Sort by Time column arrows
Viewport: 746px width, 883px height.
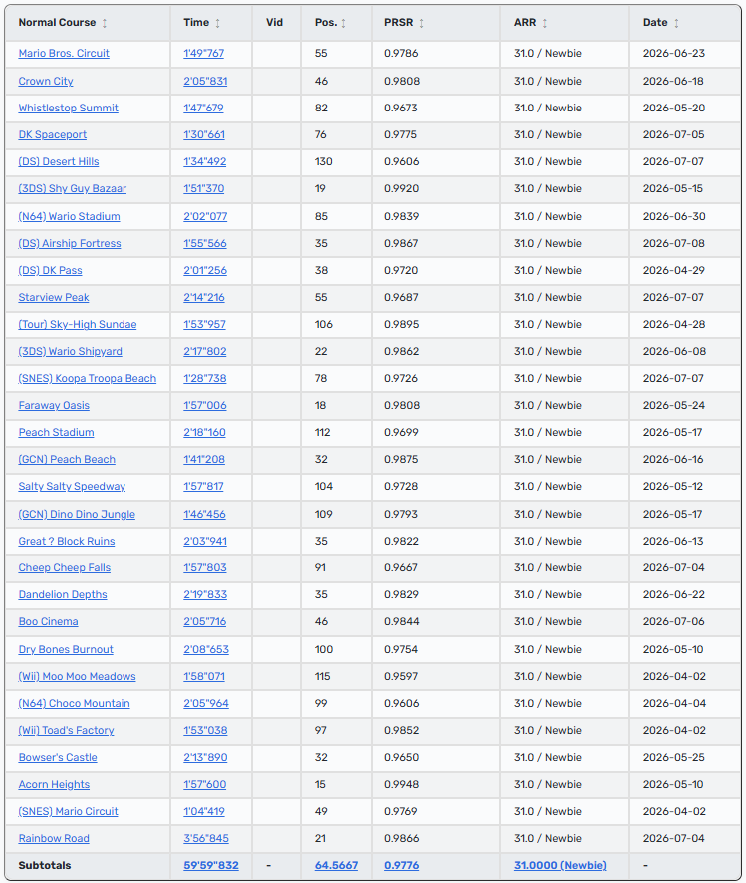pos(217,23)
